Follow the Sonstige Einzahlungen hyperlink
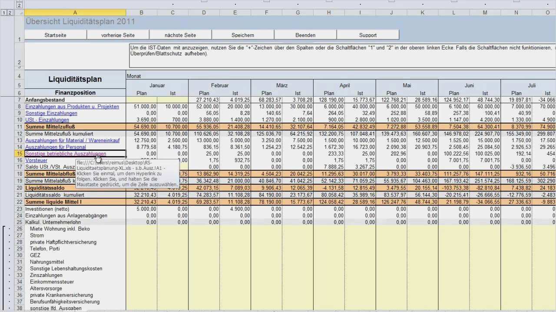Viewport: 556px width, 312px height. (51, 113)
